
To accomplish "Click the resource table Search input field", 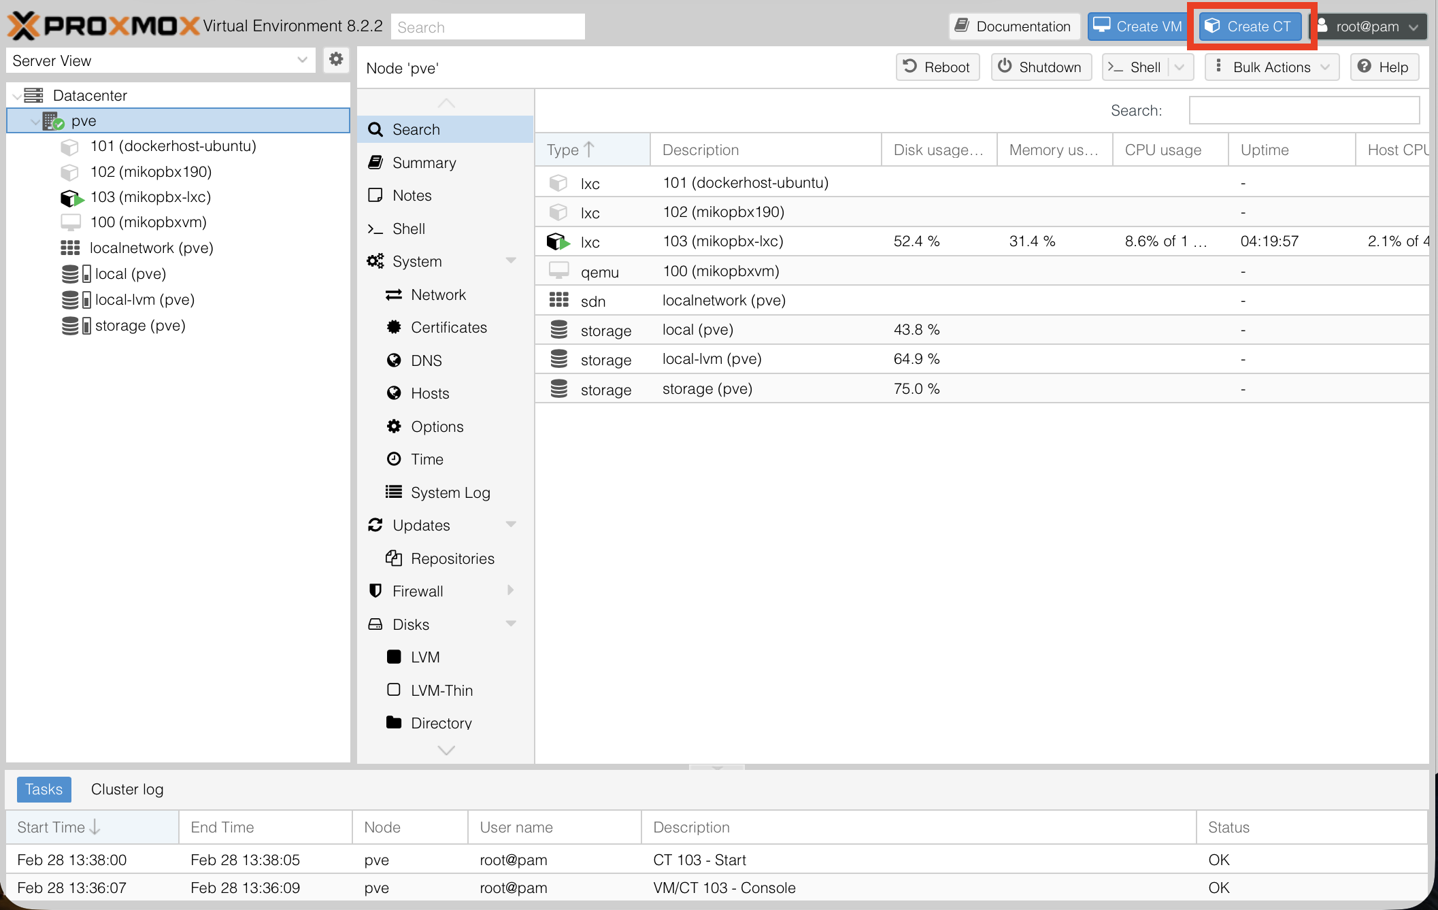I will [x=1303, y=110].
